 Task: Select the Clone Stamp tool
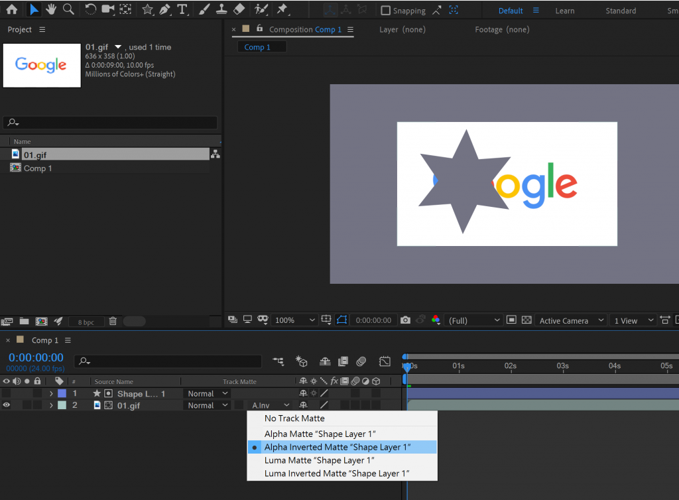point(223,10)
